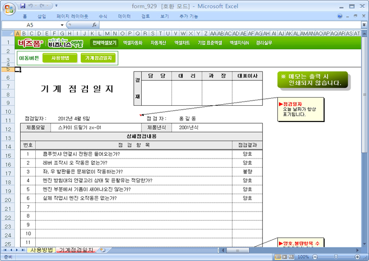This screenshot has width=369, height=261.
Task: Click the 상세점검내용 header cell
Action: 142,136
